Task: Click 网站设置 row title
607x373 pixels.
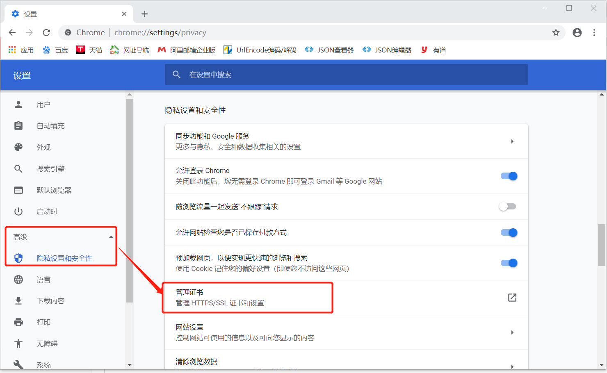Action: [x=189, y=327]
